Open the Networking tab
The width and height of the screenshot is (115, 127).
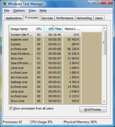point(84,18)
